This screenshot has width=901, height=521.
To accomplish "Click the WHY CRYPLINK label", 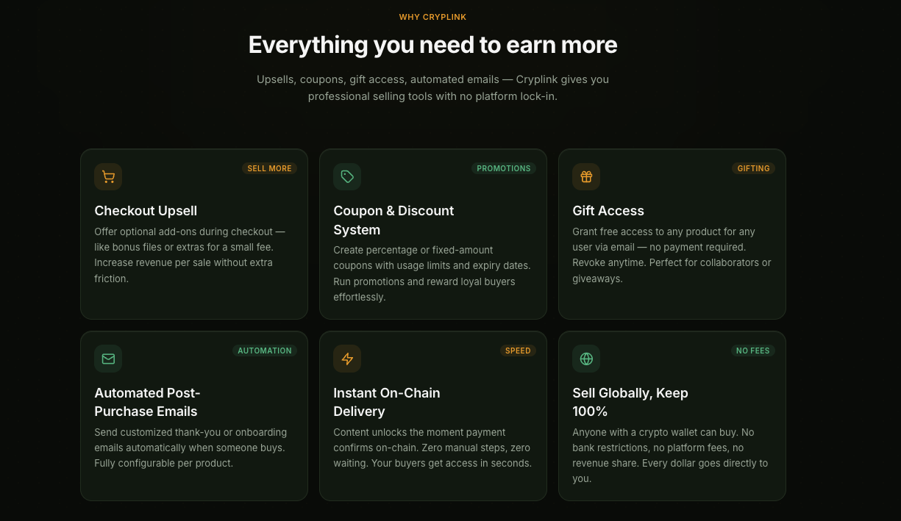I will coord(432,17).
